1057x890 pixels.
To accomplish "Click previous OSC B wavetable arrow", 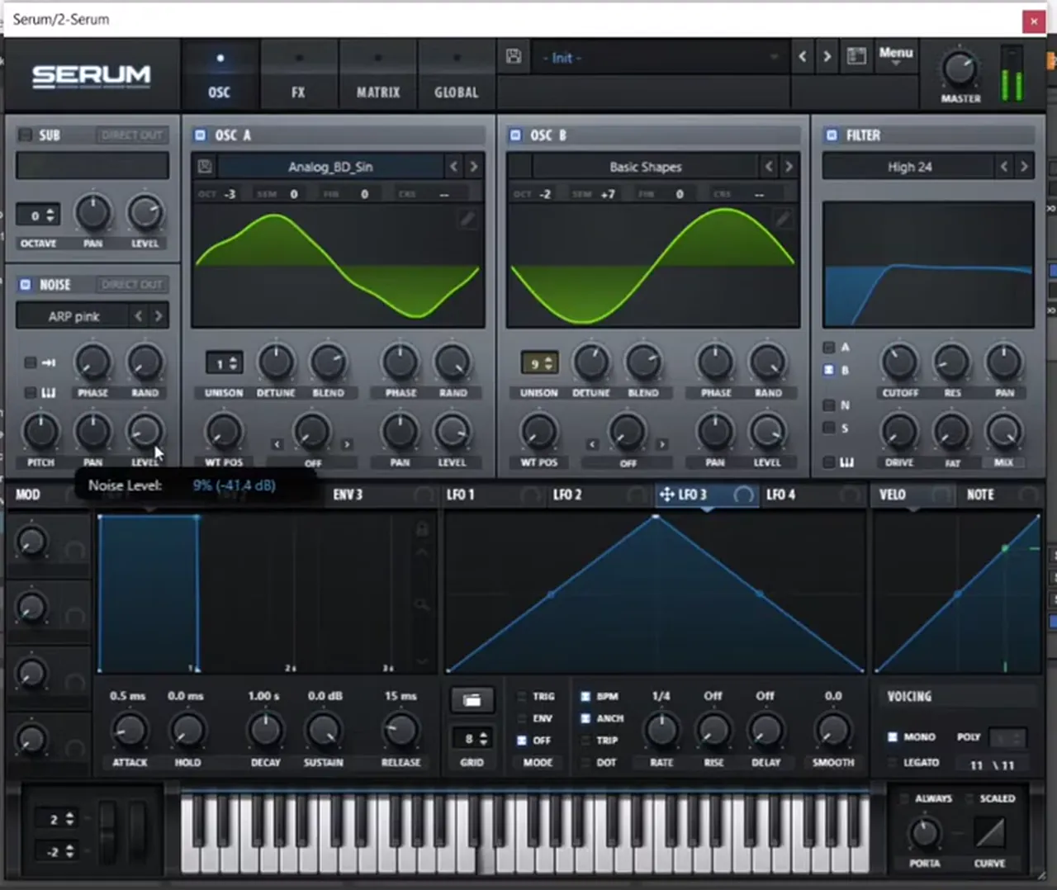I will [x=770, y=167].
